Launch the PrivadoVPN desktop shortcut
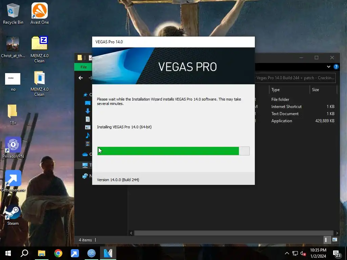 pos(13,147)
